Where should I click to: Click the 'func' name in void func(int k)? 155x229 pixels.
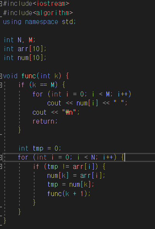pyautogui.click(x=29, y=76)
